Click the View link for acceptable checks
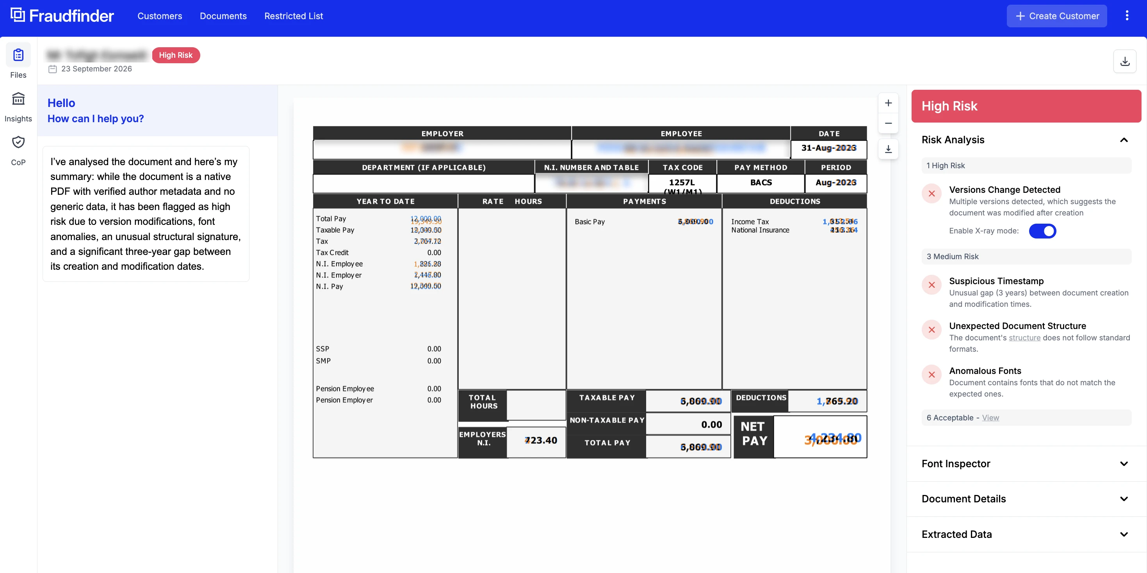1147x573 pixels. [x=990, y=418]
